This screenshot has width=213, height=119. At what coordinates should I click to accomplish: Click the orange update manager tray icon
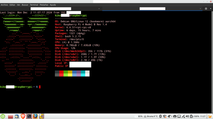point(210,116)
